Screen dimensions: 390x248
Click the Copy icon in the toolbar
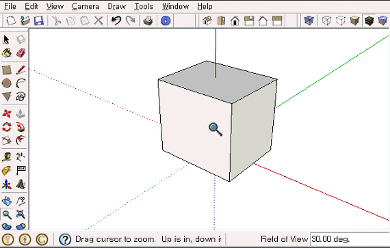click(x=70, y=20)
